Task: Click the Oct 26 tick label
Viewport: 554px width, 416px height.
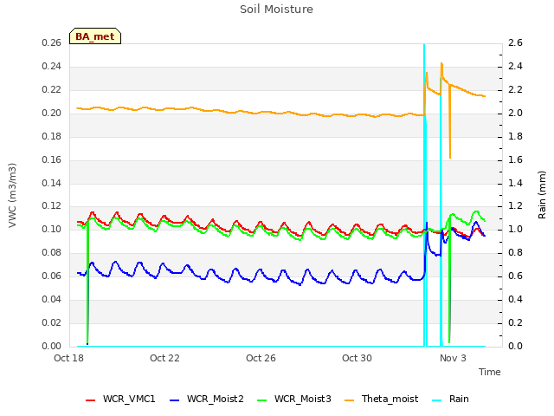Action: pyautogui.click(x=261, y=358)
